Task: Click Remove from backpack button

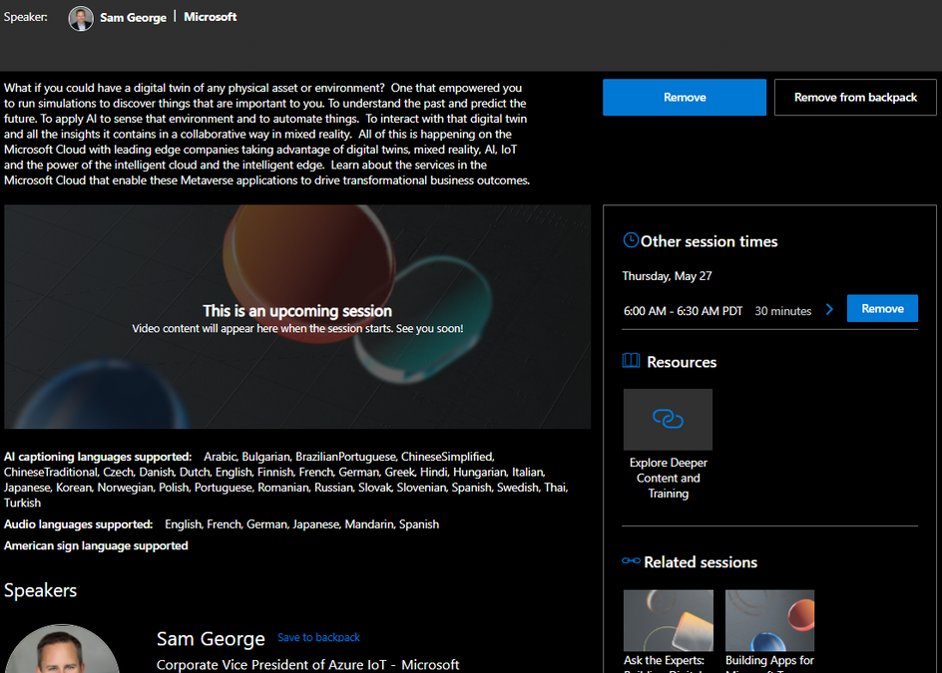Action: [855, 98]
